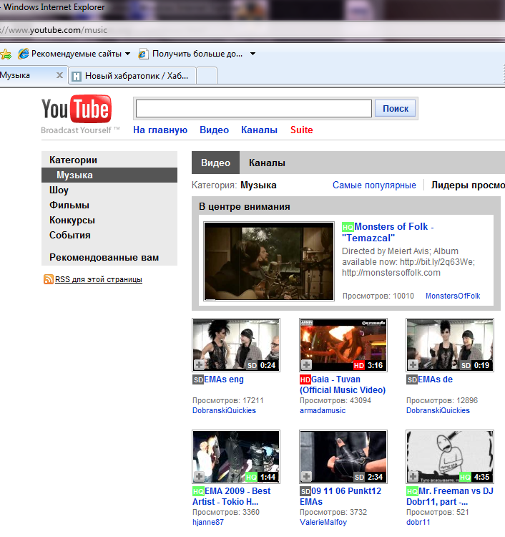Click the Рекомендуемые сайты favorites bar item
Screen dimensions: 505x537
coord(74,54)
